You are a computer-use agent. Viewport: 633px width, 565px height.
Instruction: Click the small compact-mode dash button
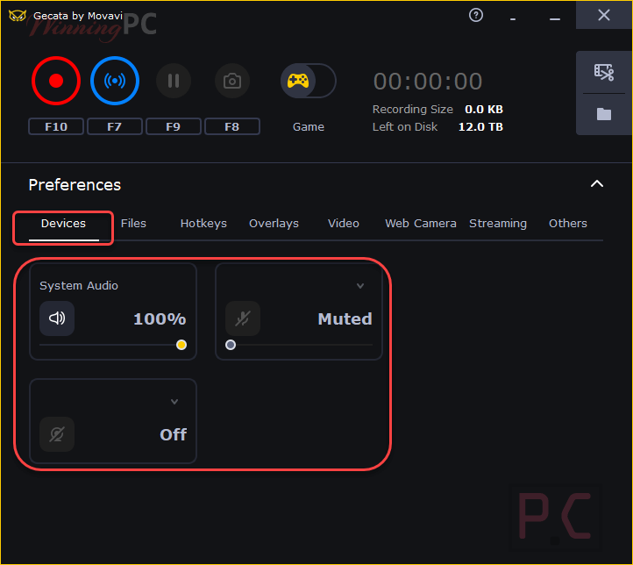coord(513,19)
